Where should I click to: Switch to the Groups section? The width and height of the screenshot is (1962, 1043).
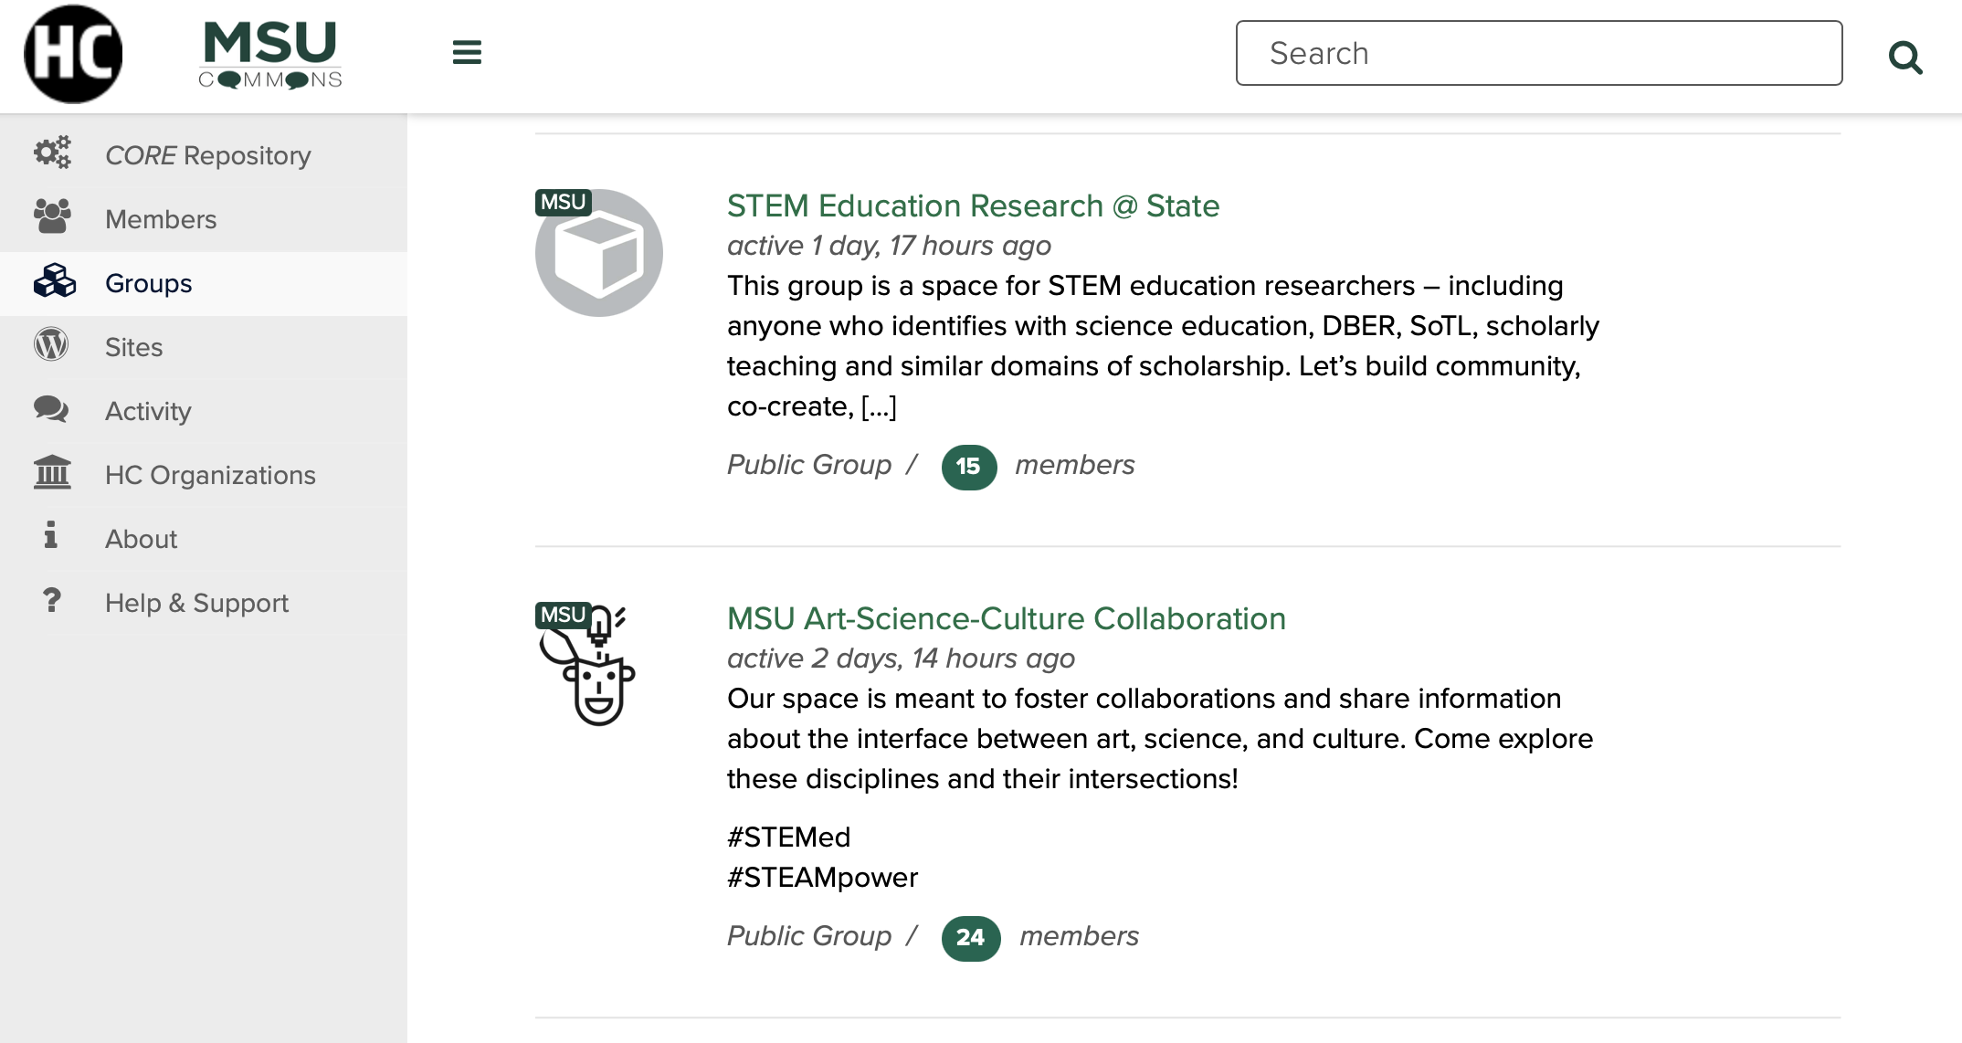(x=147, y=283)
